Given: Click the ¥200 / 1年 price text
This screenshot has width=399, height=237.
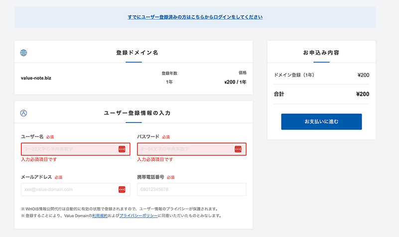Looking at the screenshot, I should coord(235,82).
